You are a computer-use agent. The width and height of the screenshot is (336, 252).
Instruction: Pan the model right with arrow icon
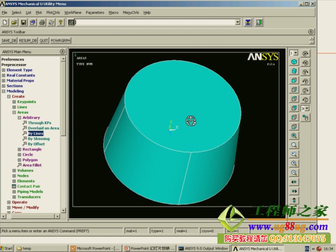click(294, 191)
